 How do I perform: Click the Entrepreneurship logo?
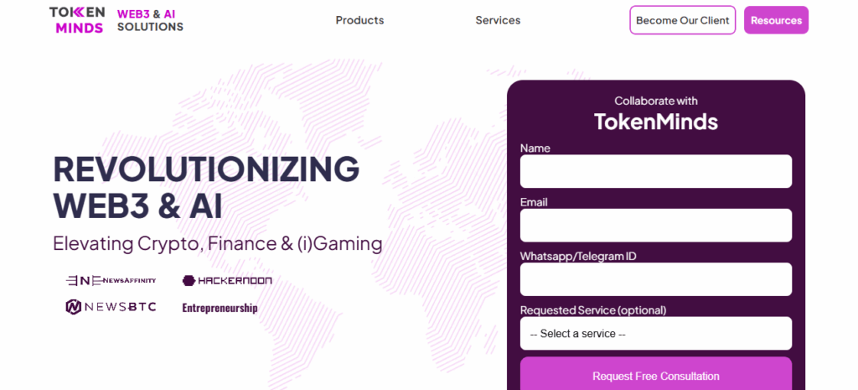tap(220, 308)
